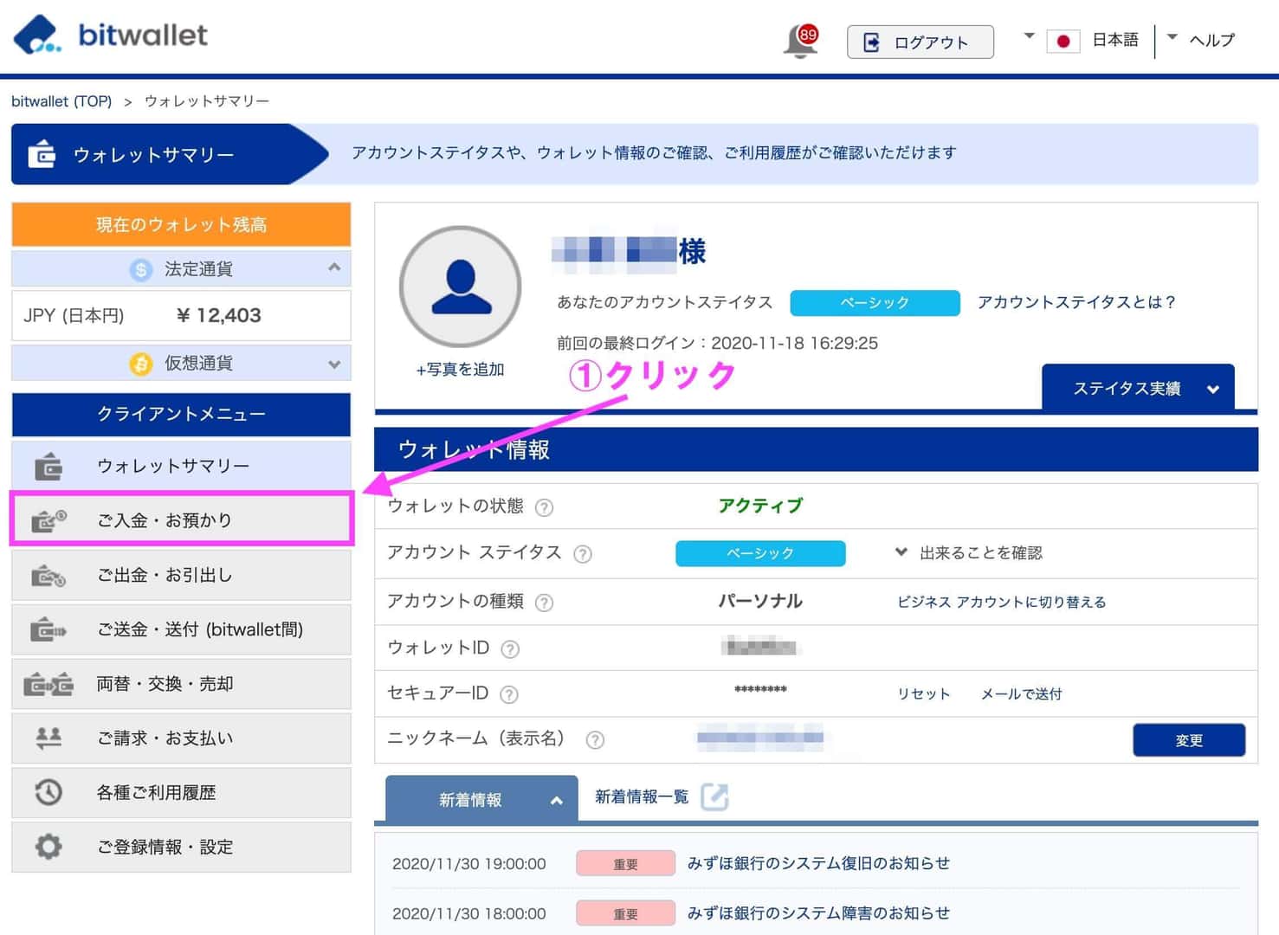Click the bitwallet logo
The image size is (1279, 935).
click(111, 35)
